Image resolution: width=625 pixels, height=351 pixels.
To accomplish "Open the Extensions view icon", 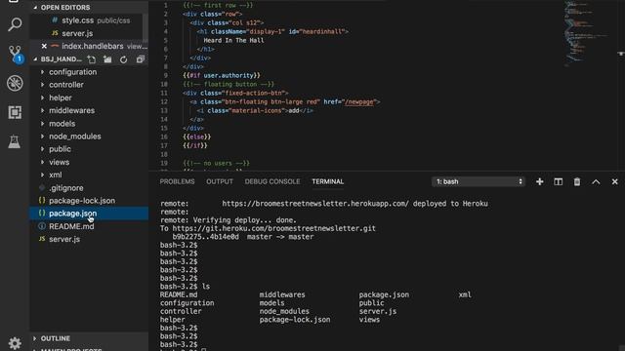I will [x=15, y=112].
